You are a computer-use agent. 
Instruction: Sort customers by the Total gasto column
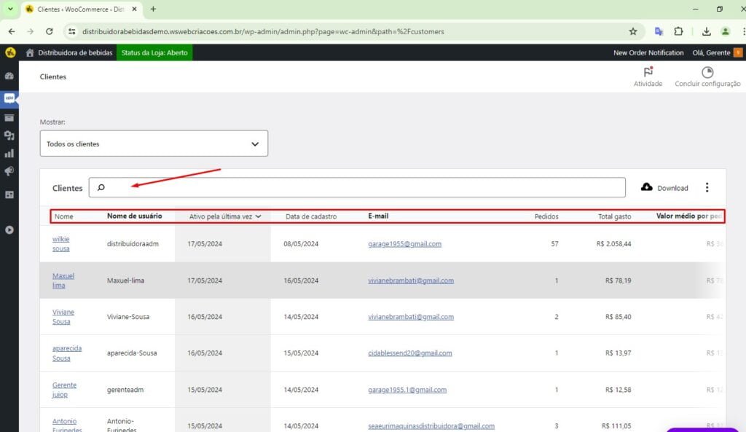[x=614, y=216]
